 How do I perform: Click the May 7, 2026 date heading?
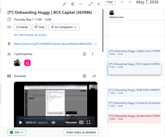pyautogui.click(x=148, y=2)
